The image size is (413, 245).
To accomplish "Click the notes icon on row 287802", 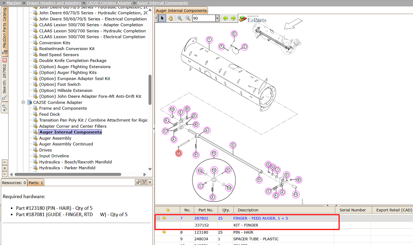I will 164,218.
